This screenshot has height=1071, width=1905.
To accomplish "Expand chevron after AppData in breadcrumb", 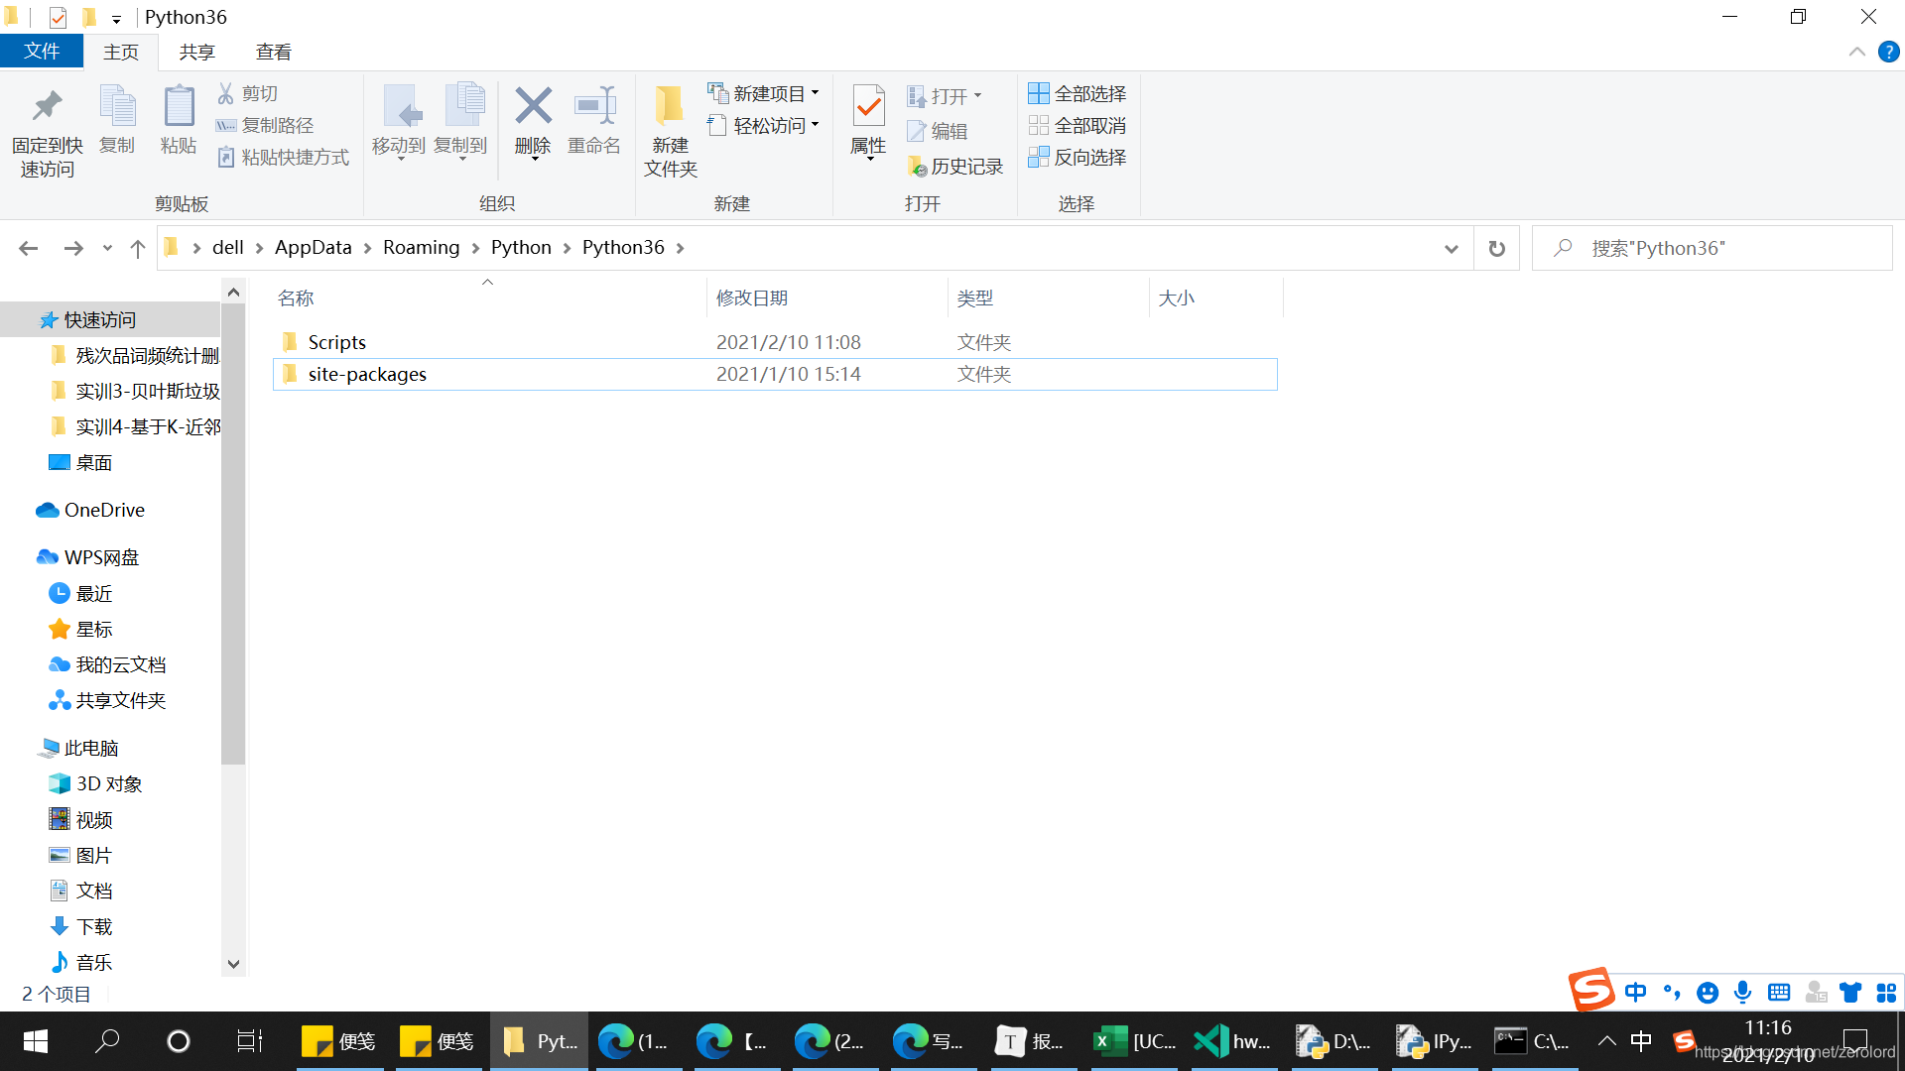I will tap(367, 248).
